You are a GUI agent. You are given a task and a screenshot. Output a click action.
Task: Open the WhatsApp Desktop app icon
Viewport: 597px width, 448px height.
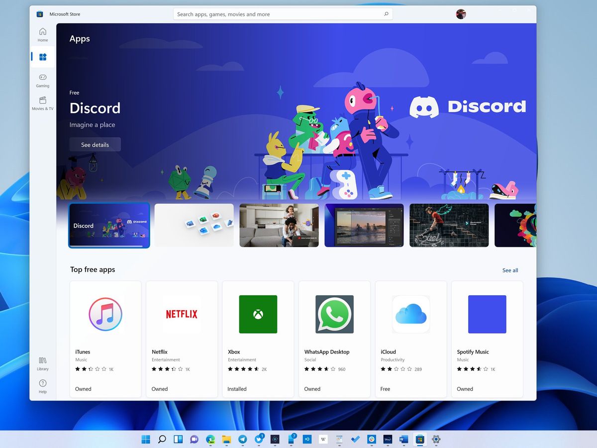[334, 314]
